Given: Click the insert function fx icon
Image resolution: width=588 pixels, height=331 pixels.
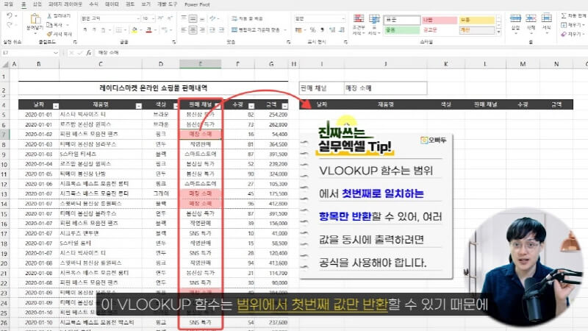Looking at the screenshot, I should click(88, 53).
